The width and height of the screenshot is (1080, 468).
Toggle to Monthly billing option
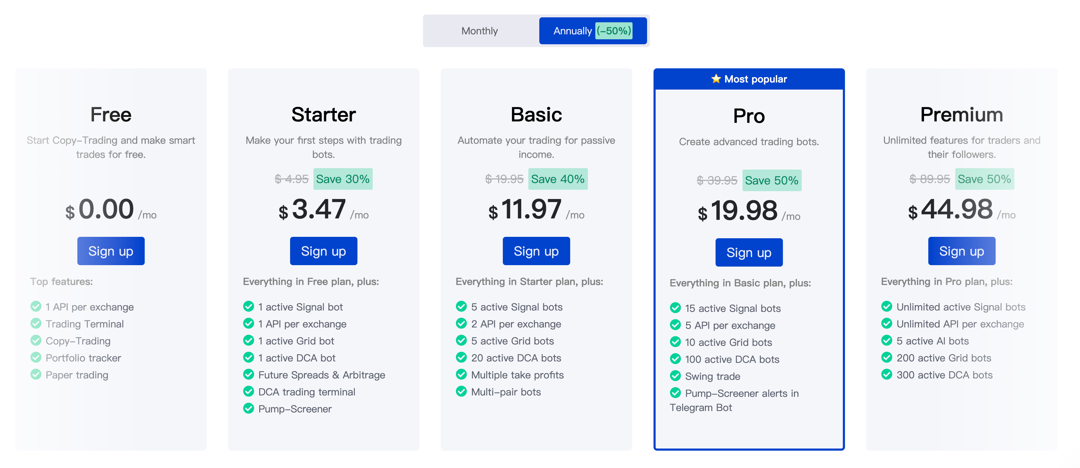(479, 30)
